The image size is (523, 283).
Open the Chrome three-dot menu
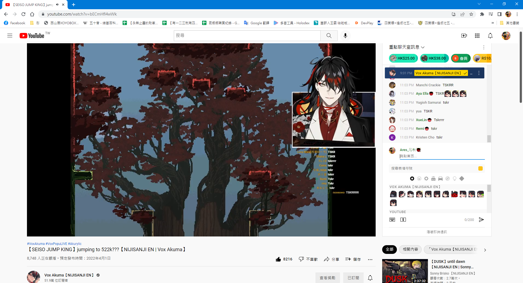[x=517, y=14]
